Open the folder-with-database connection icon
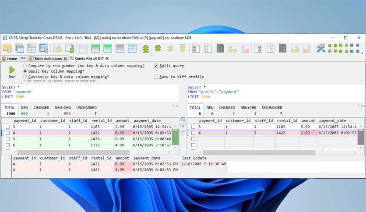 7,48
